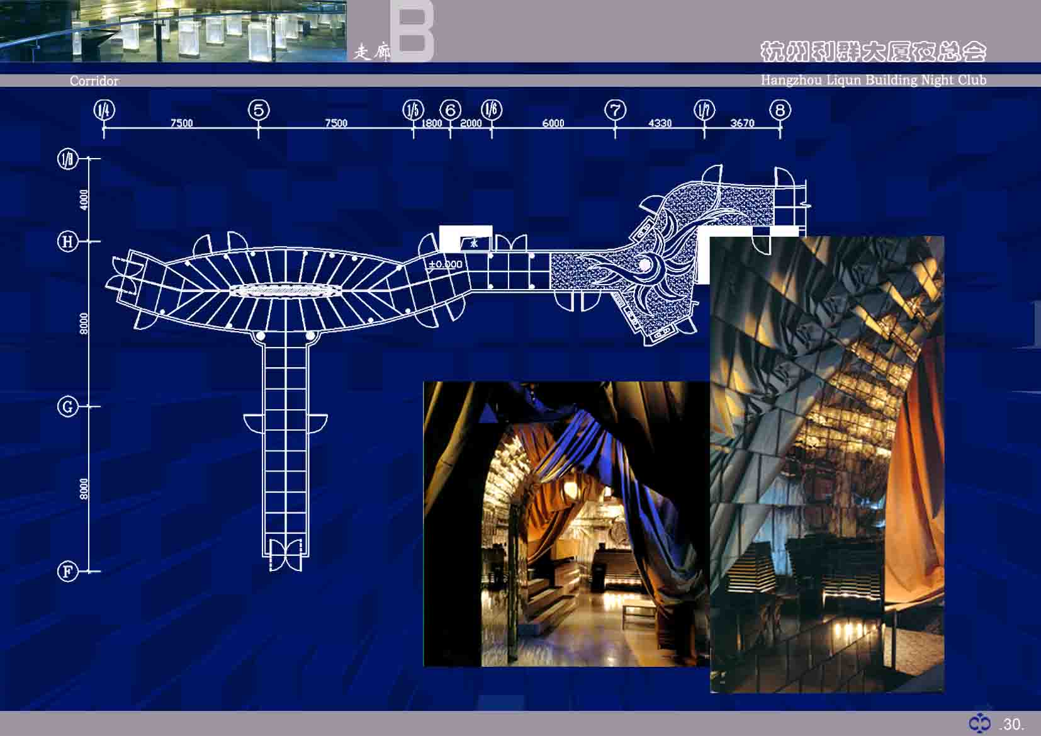Click the large letter B in header
The height and width of the screenshot is (736, 1041).
(412, 30)
